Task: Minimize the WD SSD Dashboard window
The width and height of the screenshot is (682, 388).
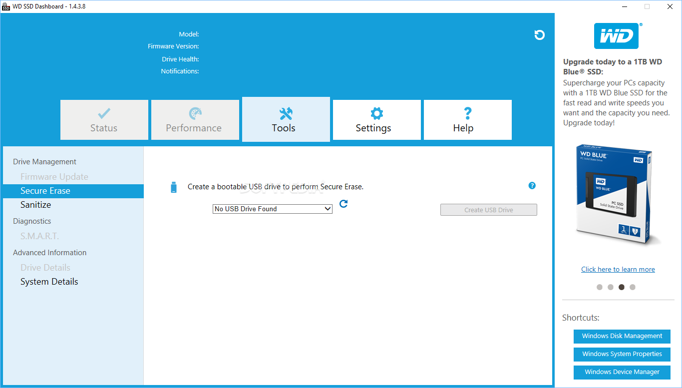Action: (x=624, y=6)
